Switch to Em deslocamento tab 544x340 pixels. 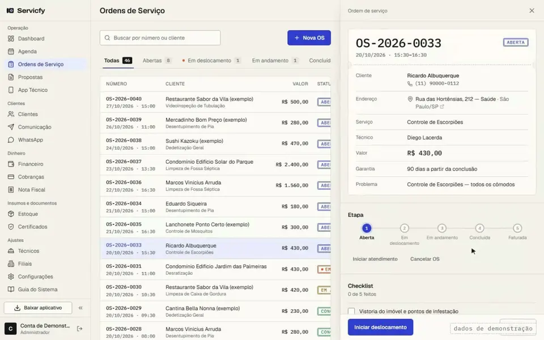[211, 61]
